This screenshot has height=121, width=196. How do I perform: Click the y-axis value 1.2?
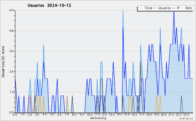click(11, 92)
